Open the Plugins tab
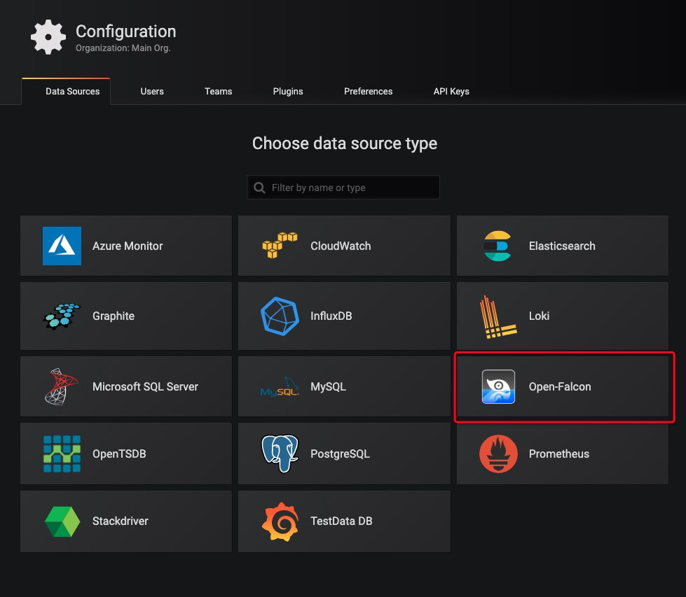The width and height of the screenshot is (686, 597). 288,92
